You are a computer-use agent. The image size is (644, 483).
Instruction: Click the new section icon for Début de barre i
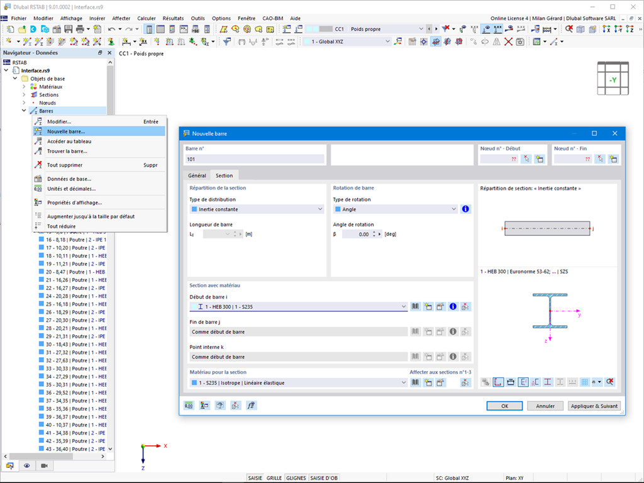[x=428, y=306]
